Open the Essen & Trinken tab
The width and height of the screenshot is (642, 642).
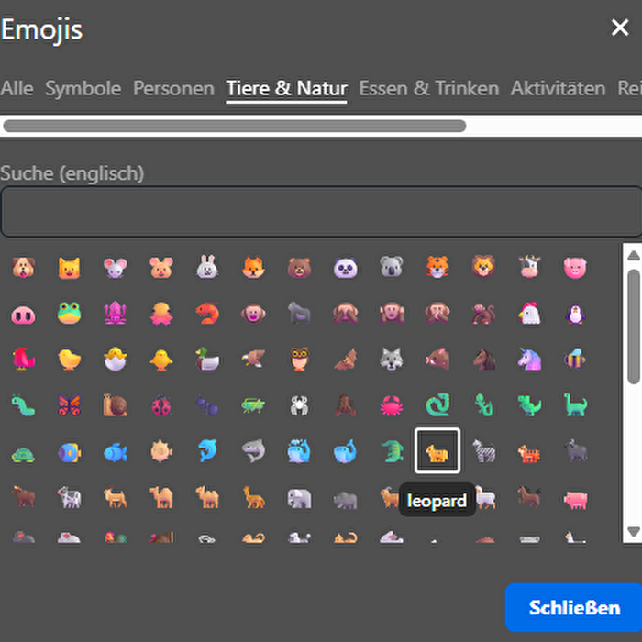(x=428, y=88)
